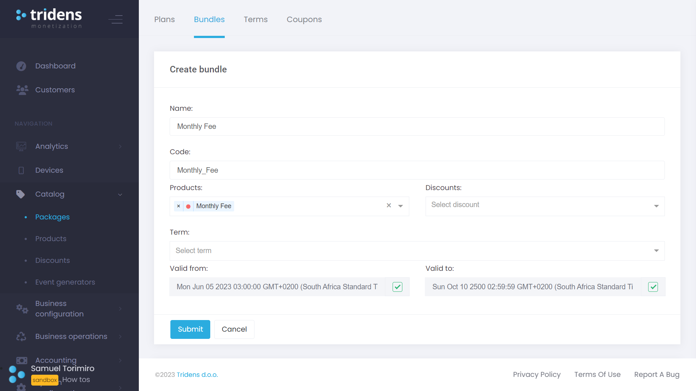Focus the Name input field
The height and width of the screenshot is (391, 696).
417,126
